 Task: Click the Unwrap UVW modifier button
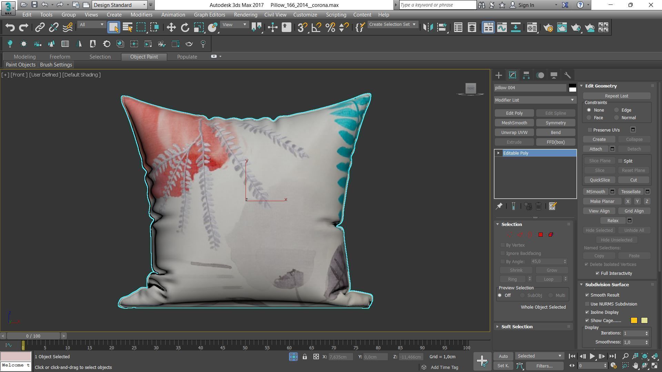[x=514, y=133]
